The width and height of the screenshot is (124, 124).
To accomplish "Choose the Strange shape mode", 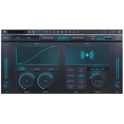I will click(51, 69).
